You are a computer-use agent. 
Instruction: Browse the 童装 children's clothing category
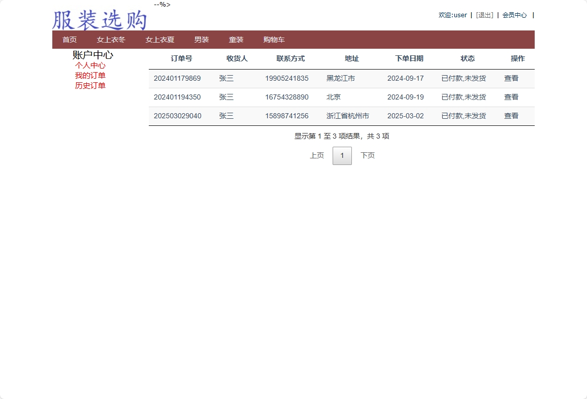tap(236, 39)
